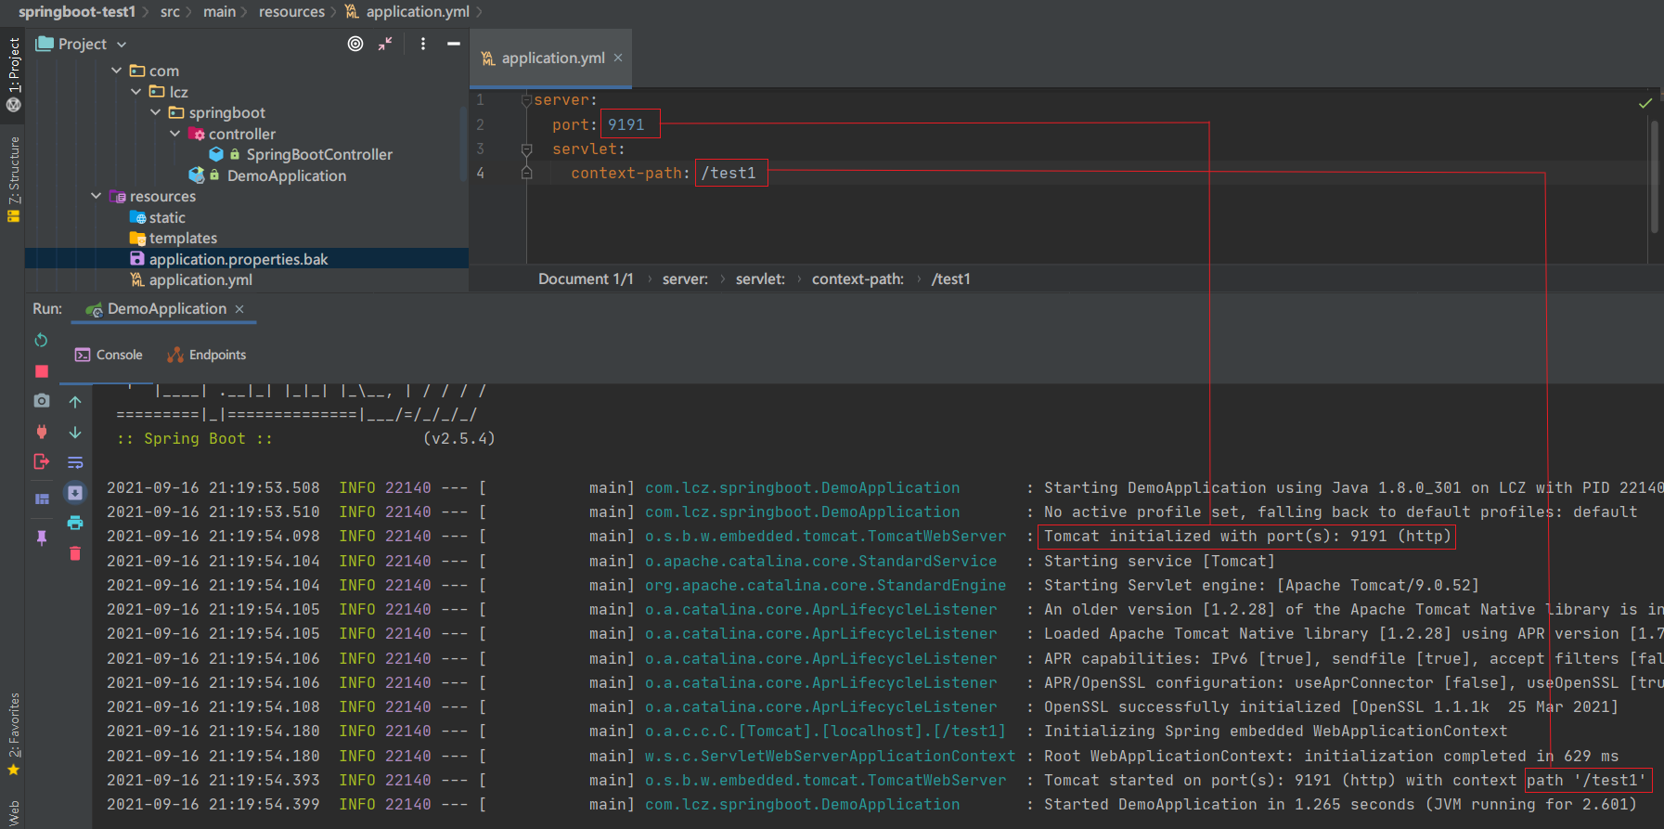The image size is (1664, 829).
Task: Click the down arrow in console toolbar
Action: pos(75,433)
